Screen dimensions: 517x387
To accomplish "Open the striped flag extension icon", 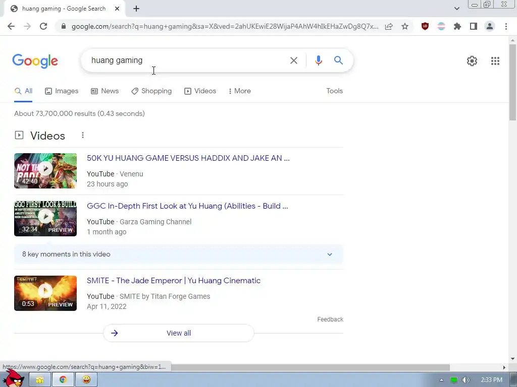I will (x=441, y=26).
